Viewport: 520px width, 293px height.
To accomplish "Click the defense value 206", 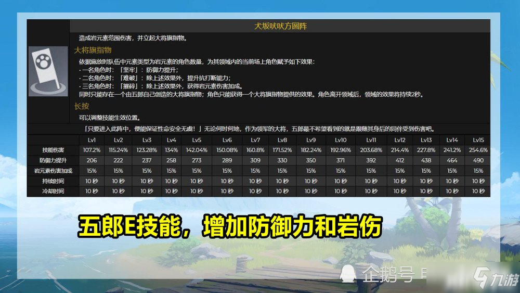I will pyautogui.click(x=92, y=161).
